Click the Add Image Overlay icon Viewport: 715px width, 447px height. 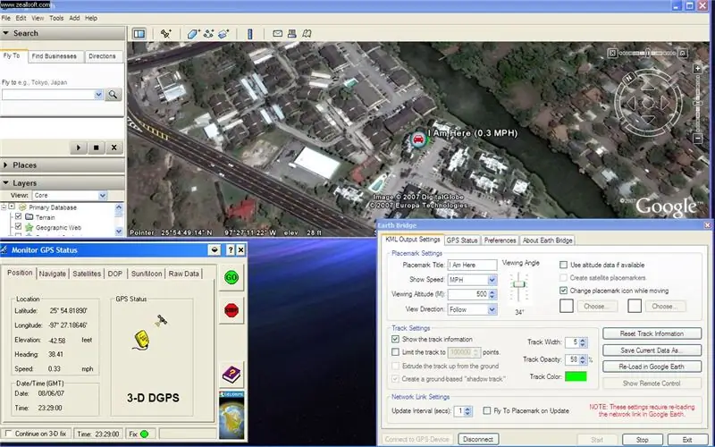point(223,34)
